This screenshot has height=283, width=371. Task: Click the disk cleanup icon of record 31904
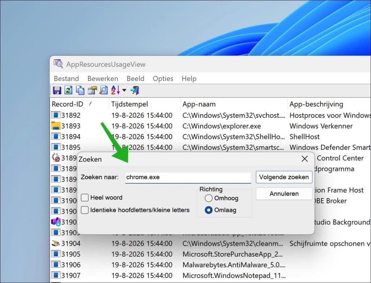56,243
